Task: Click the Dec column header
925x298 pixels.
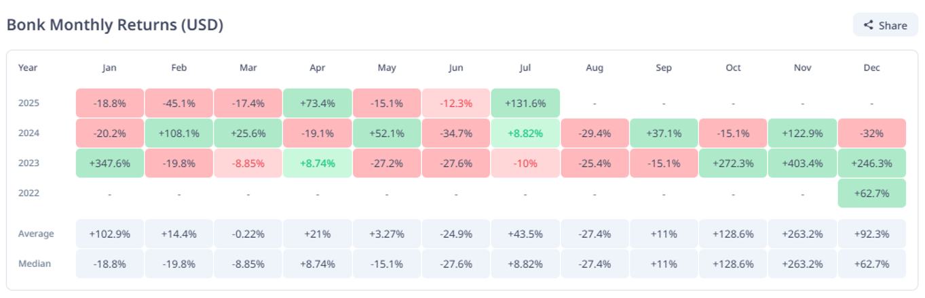Action: [871, 68]
